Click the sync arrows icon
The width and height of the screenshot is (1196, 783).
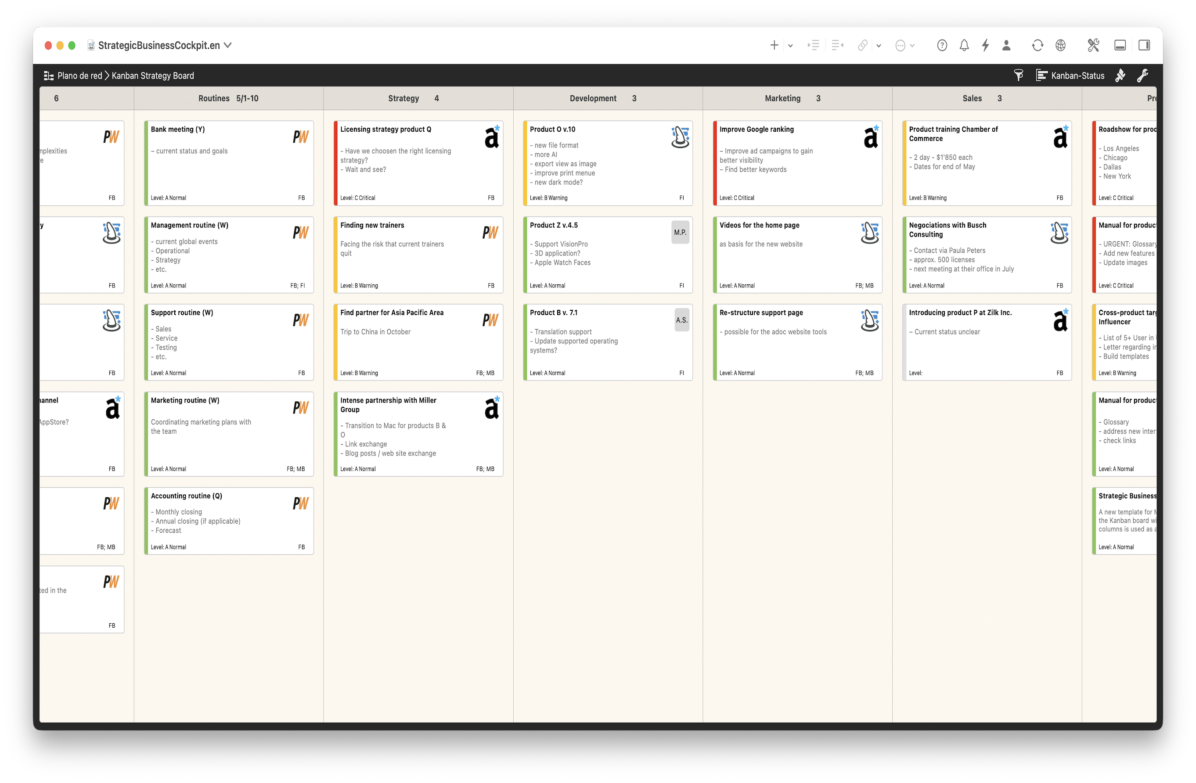[1037, 45]
